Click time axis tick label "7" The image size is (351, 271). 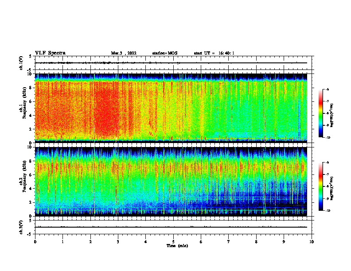229,242
